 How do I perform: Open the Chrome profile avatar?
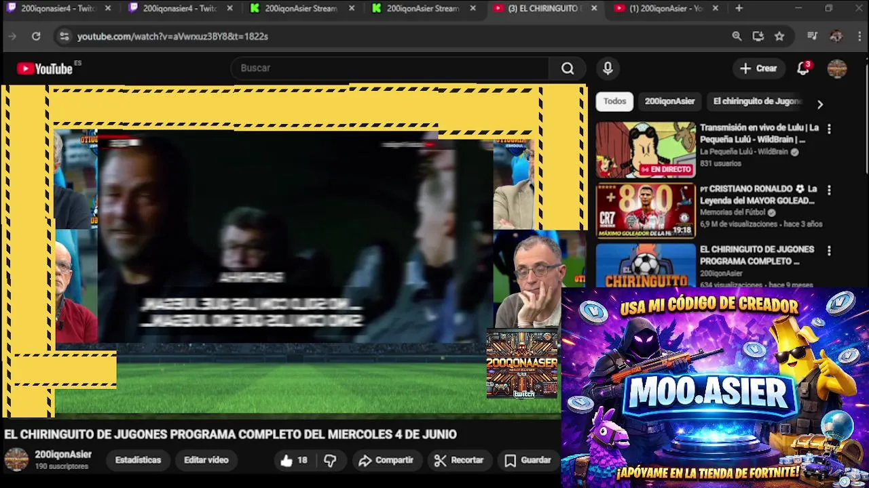[836, 37]
